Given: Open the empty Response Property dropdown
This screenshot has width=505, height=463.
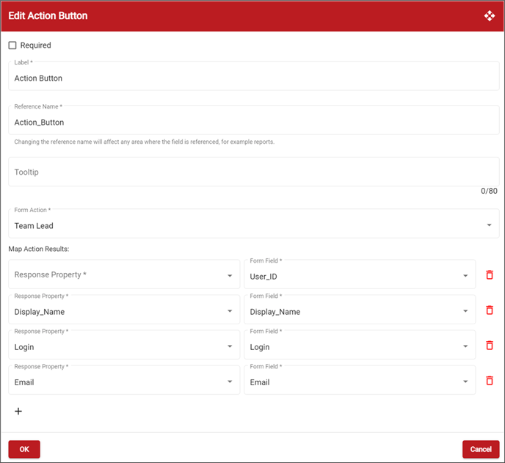Looking at the screenshot, I should click(124, 274).
